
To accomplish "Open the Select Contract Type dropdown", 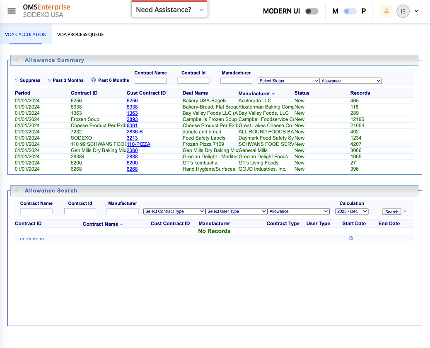I will tap(174, 211).
